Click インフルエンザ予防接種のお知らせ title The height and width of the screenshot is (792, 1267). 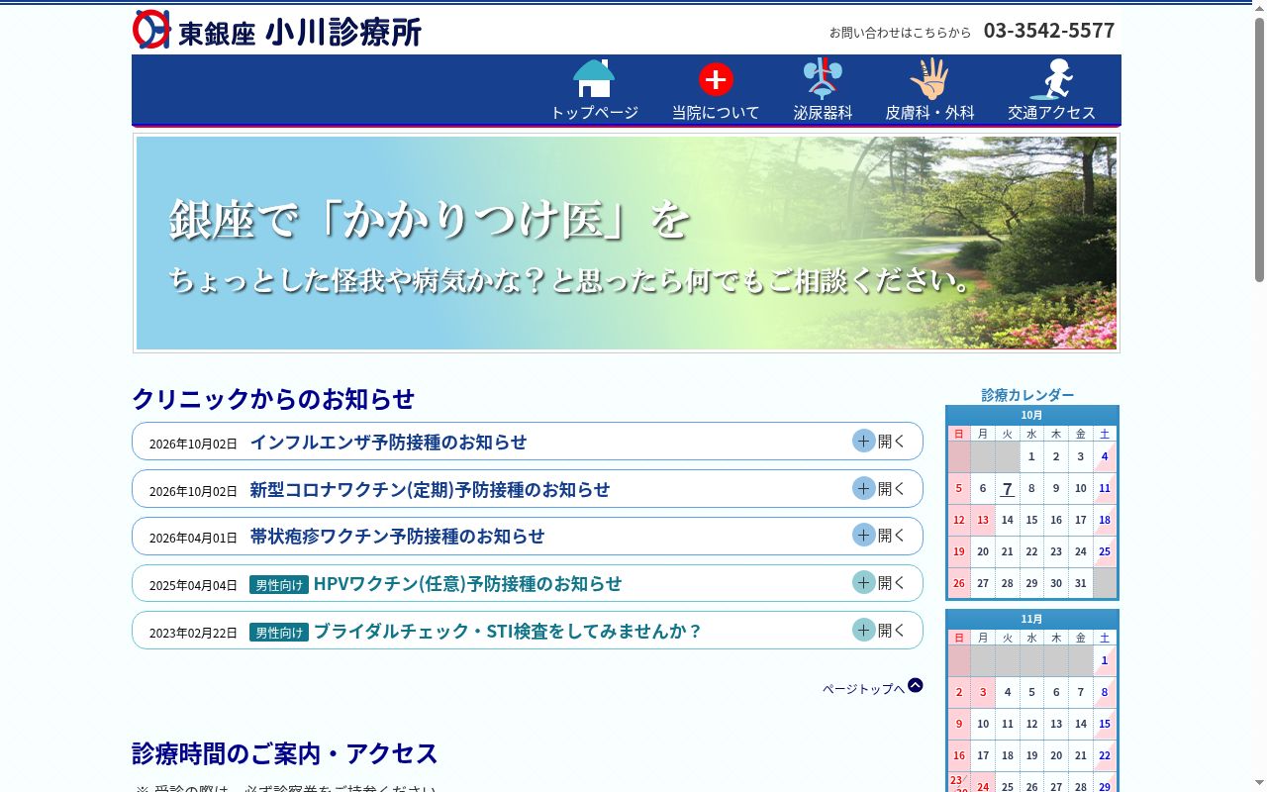pos(388,442)
